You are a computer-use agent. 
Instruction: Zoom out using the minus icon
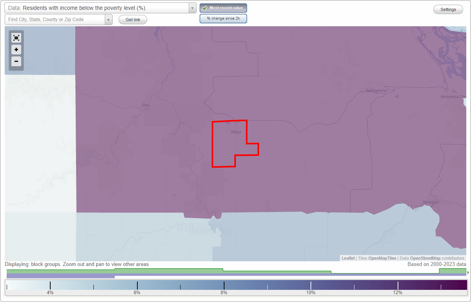click(16, 61)
